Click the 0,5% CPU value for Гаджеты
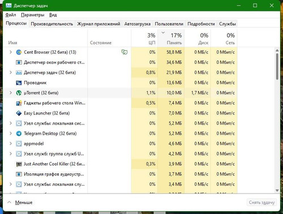Screen dimensions: 283x214 click(x=151, y=103)
